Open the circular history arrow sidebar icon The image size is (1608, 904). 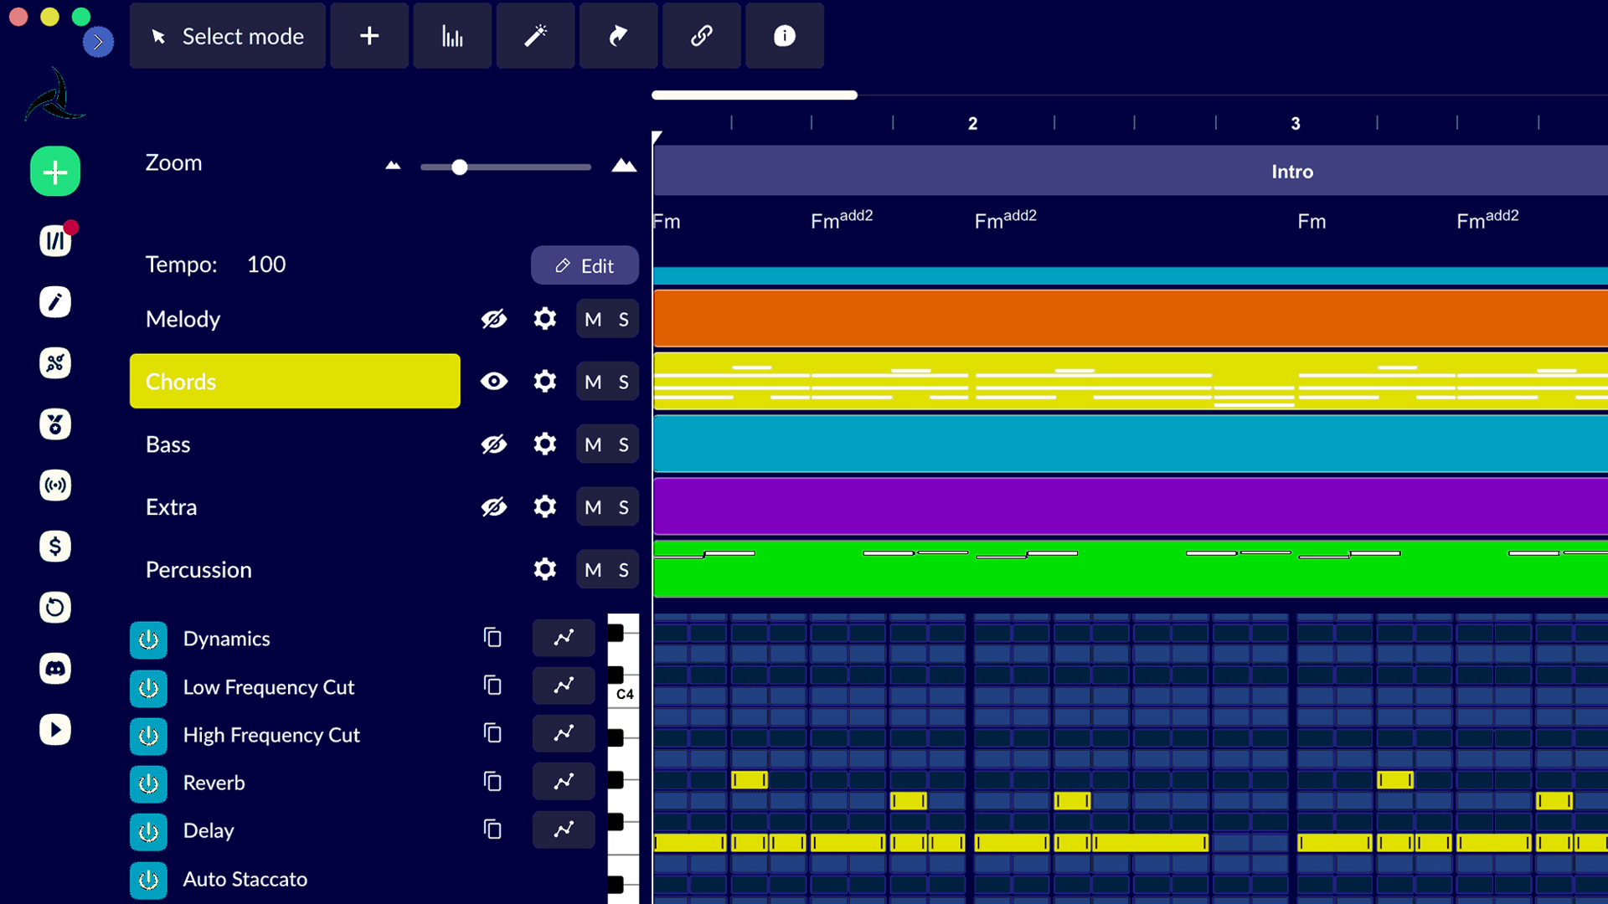pos(55,608)
